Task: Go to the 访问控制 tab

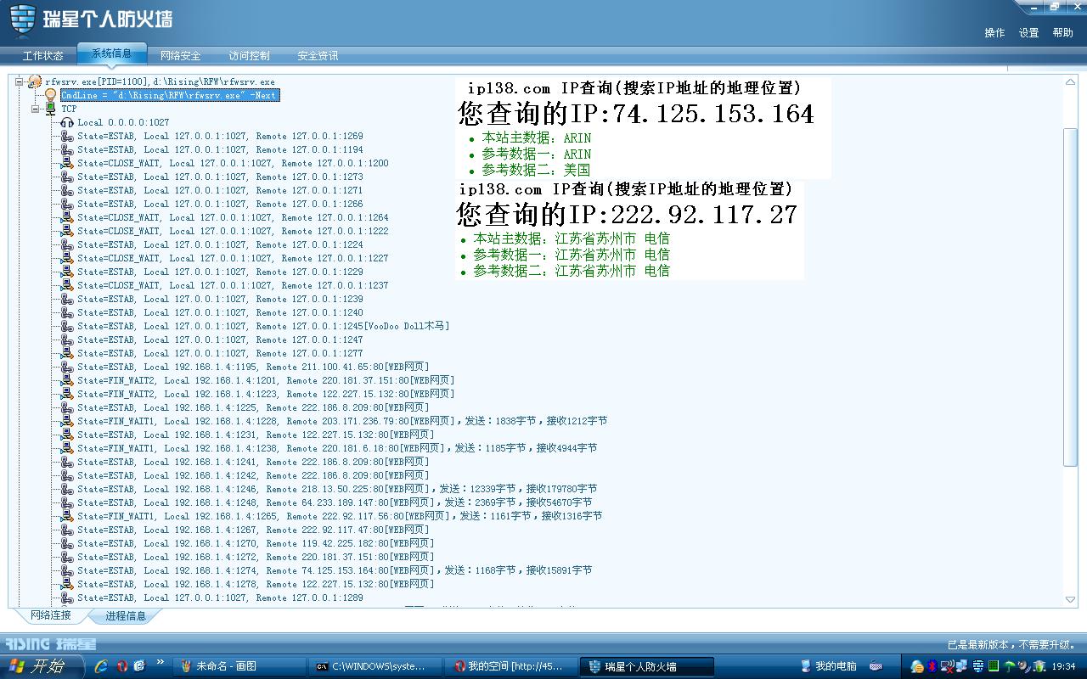Action: pyautogui.click(x=249, y=56)
